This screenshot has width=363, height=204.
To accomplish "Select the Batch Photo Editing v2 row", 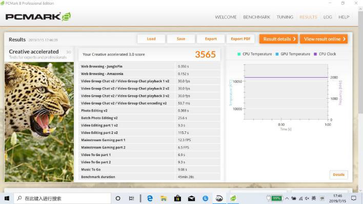I will pos(149,118).
